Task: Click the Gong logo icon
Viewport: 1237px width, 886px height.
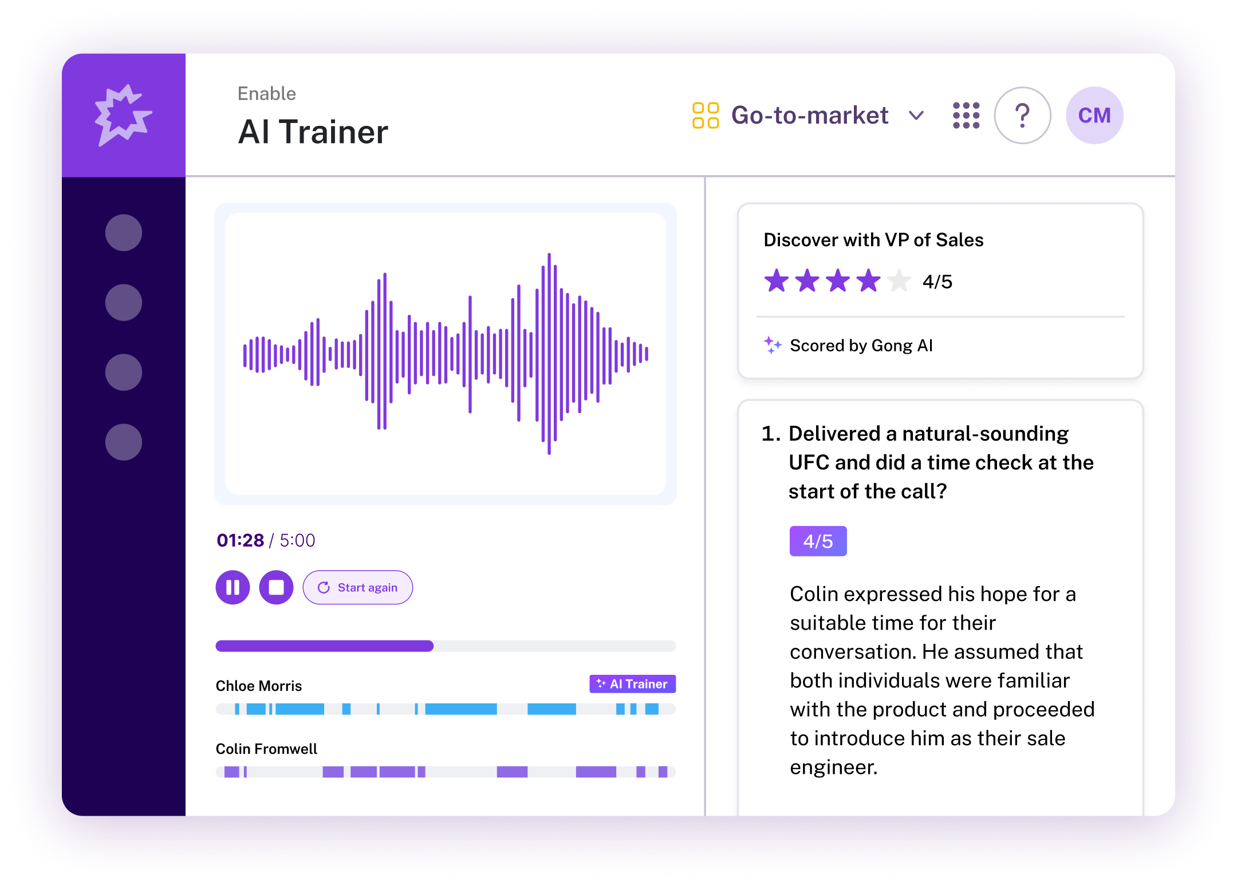Action: [123, 115]
